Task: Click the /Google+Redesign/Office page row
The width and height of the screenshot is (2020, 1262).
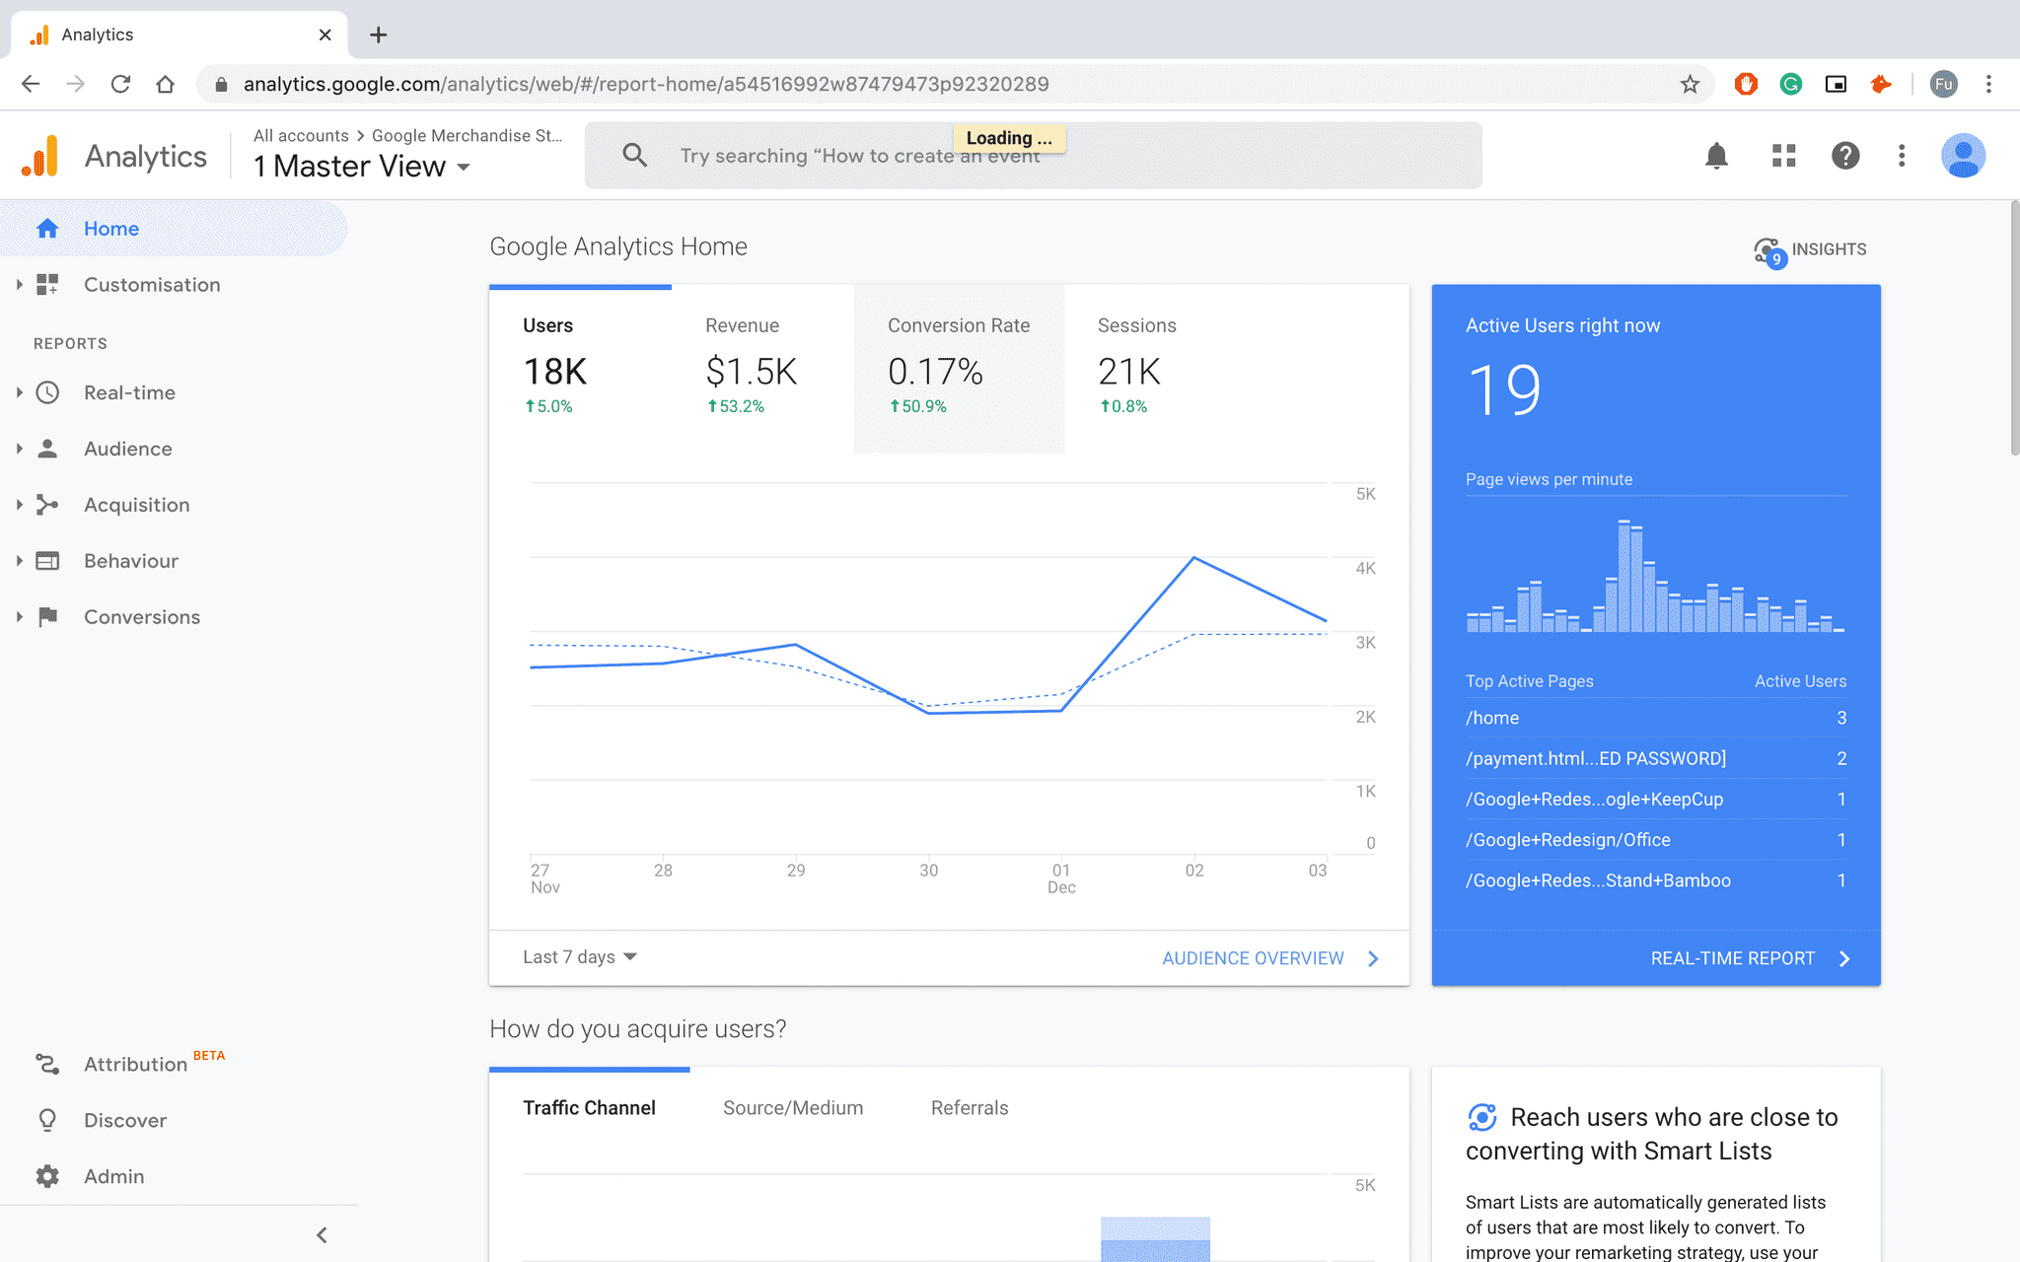Action: 1656,840
